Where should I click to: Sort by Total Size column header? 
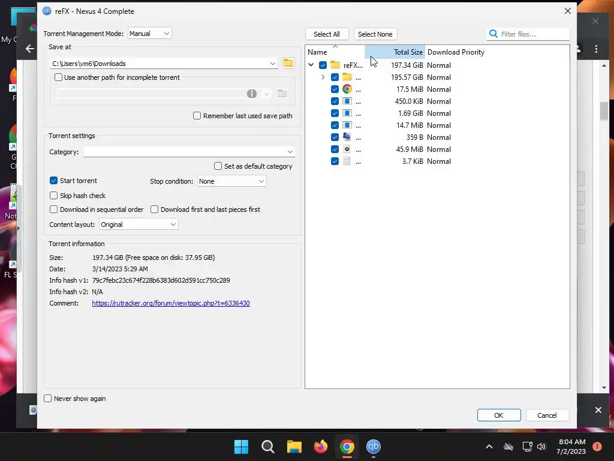click(x=395, y=52)
